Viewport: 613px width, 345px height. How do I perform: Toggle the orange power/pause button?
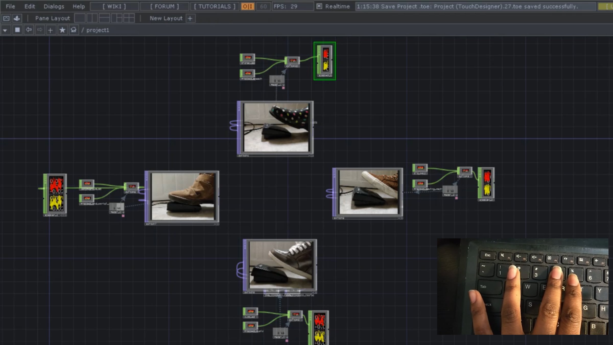point(247,6)
